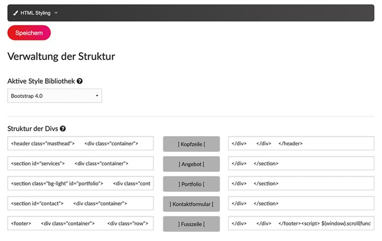
Task: Click the Speichern button
Action: 29,33
